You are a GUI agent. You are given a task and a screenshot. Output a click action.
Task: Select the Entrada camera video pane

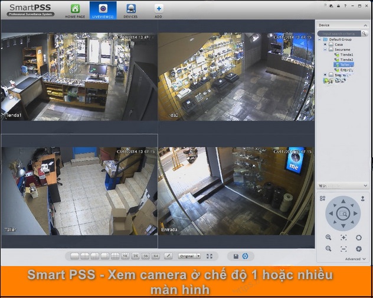point(236,191)
